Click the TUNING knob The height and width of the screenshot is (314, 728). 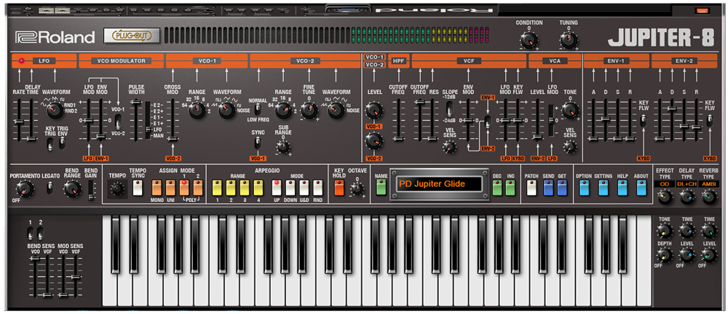[x=569, y=41]
